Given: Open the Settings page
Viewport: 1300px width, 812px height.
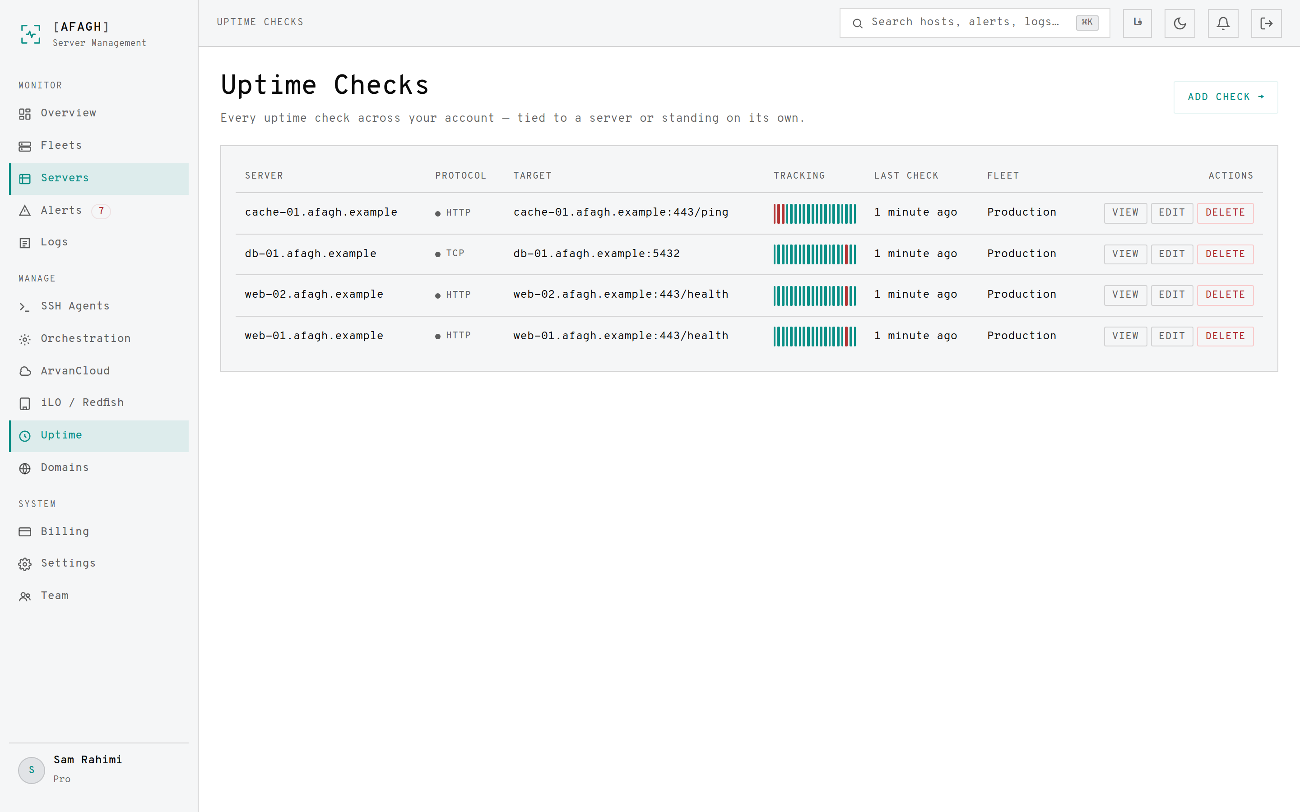Looking at the screenshot, I should pos(99,563).
